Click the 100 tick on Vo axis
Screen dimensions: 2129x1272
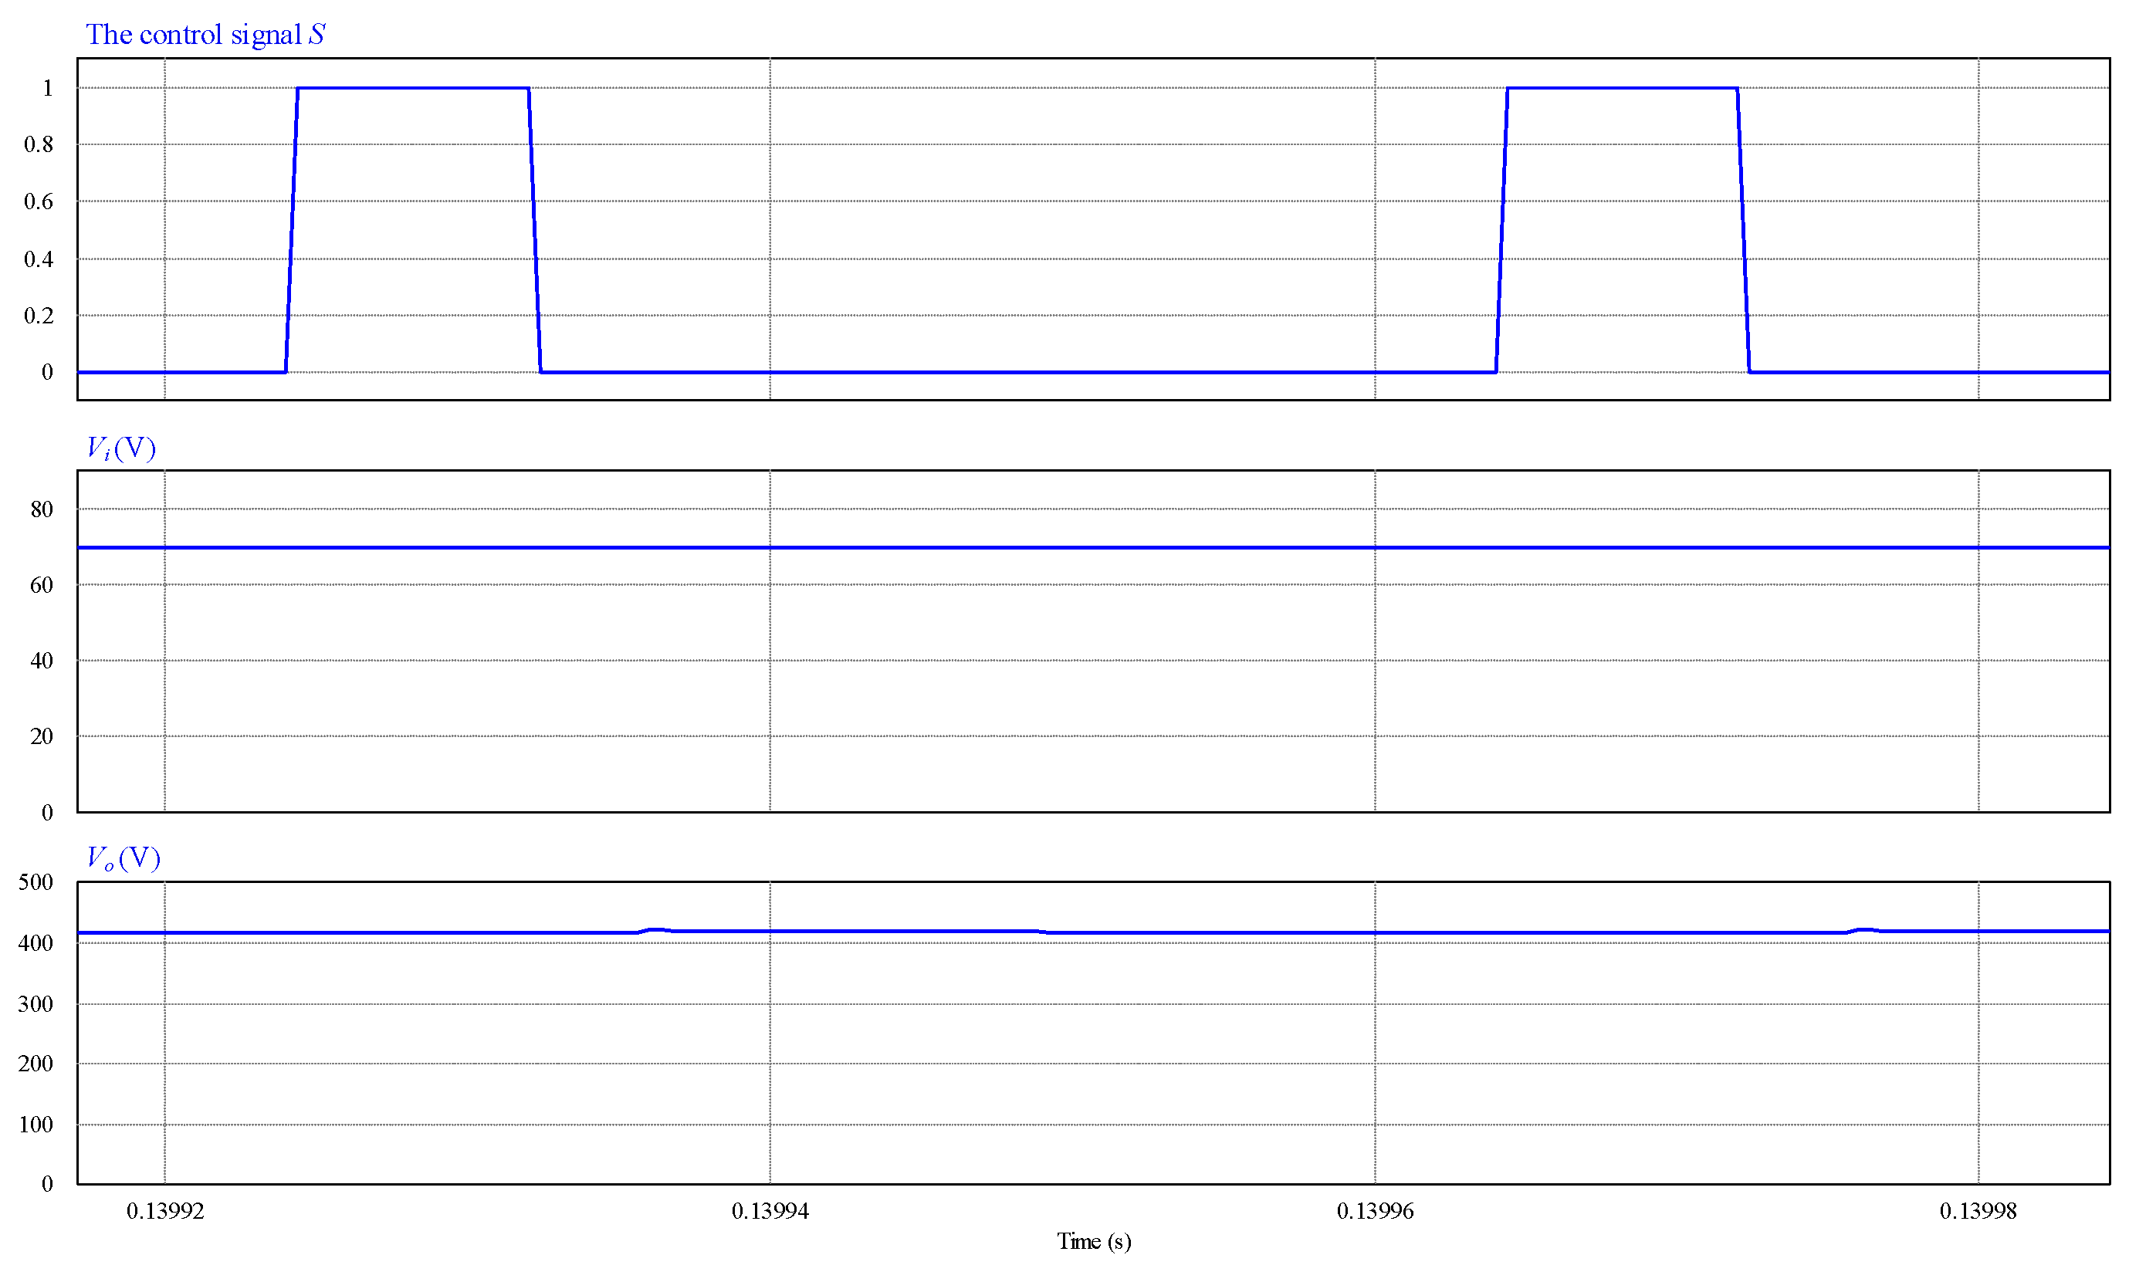[36, 1125]
